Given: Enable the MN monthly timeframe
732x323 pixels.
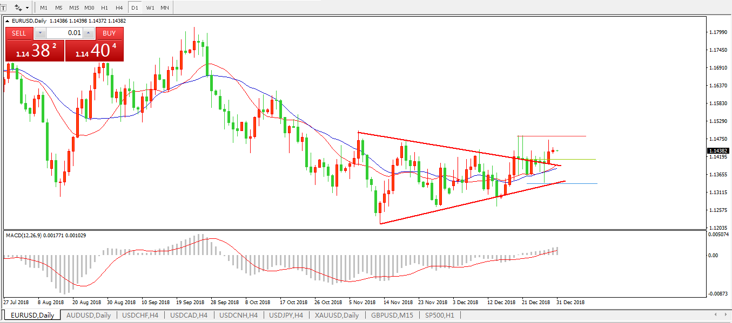Looking at the screenshot, I should [165, 8].
